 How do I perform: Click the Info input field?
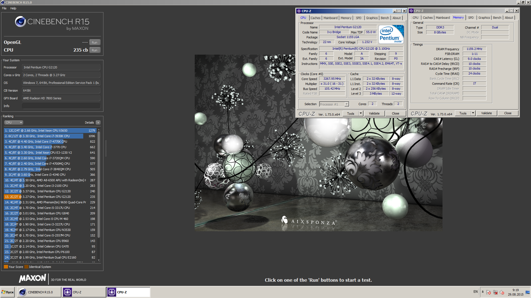click(61, 106)
